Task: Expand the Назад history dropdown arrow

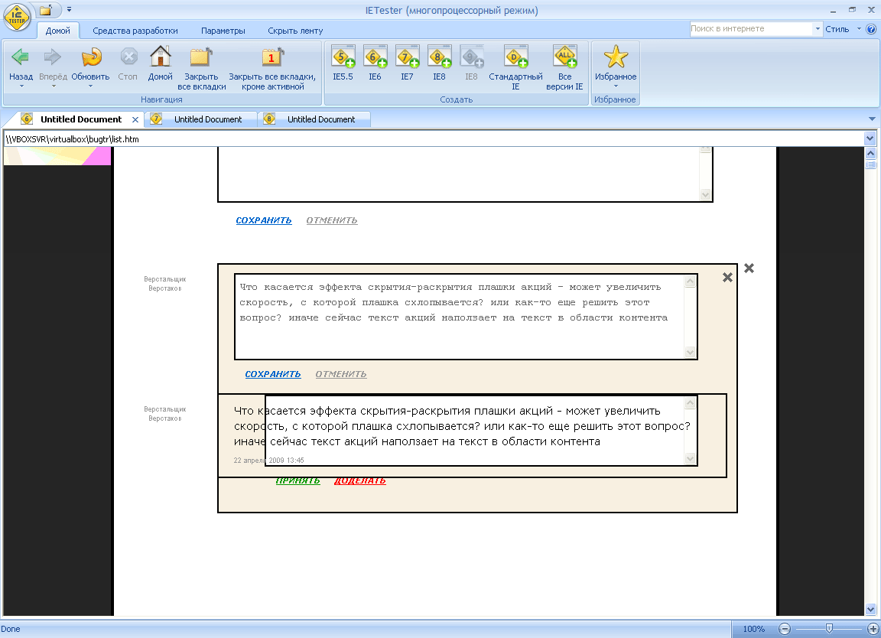Action: tap(21, 86)
